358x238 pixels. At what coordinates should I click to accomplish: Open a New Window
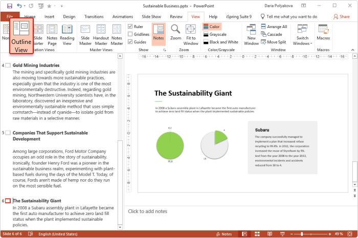tap(251, 34)
